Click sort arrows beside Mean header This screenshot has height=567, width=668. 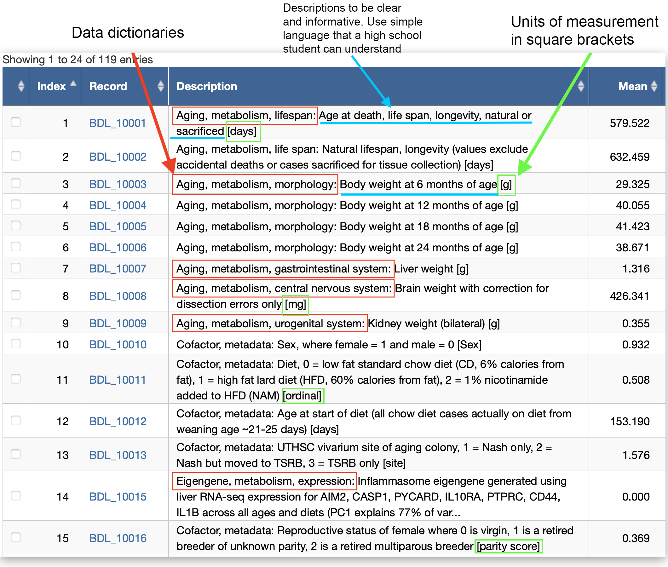pyautogui.click(x=654, y=86)
